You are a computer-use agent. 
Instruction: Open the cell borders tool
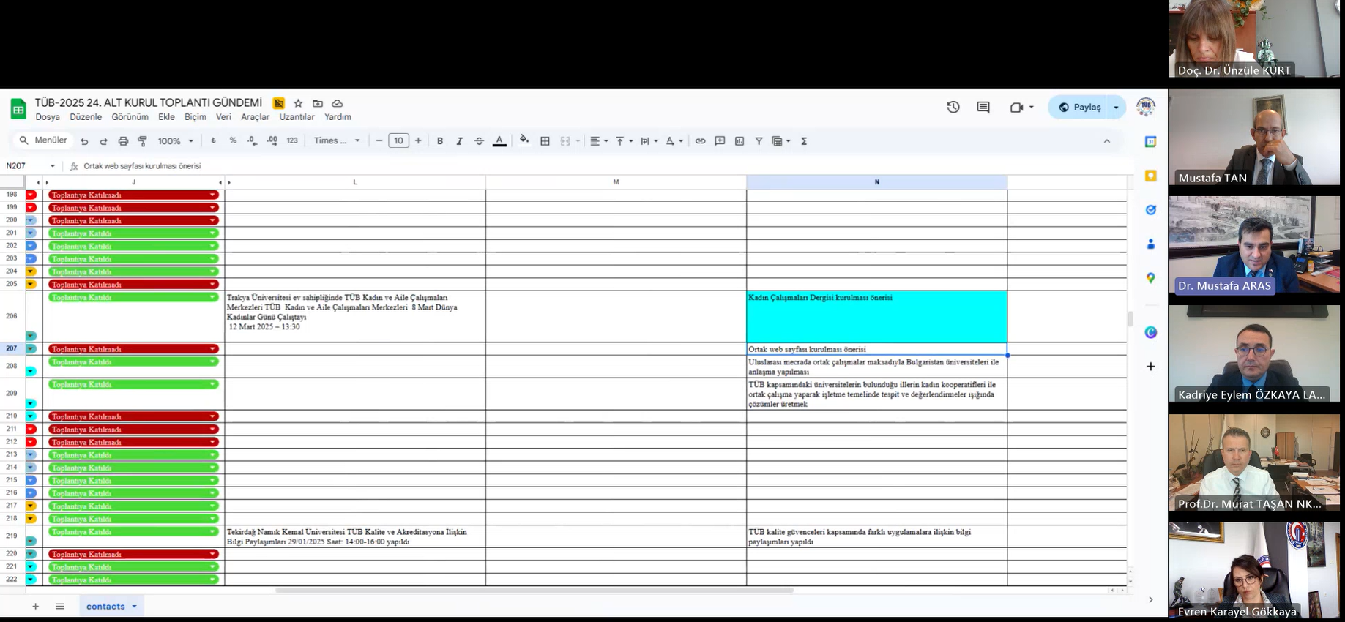(545, 141)
